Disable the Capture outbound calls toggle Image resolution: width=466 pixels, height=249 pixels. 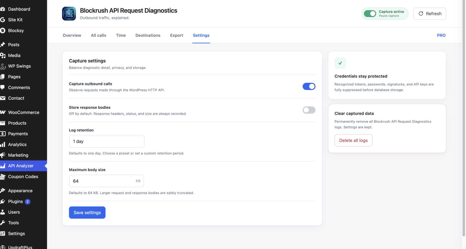click(309, 86)
